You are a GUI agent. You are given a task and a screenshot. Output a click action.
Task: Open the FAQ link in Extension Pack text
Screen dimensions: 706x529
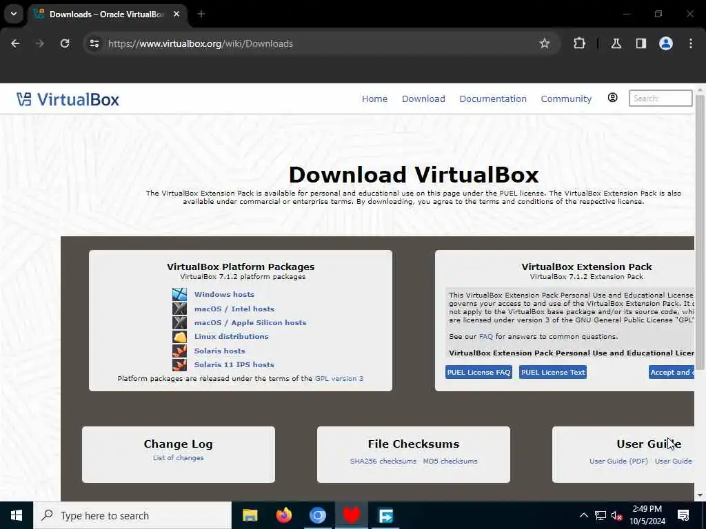[x=486, y=336]
